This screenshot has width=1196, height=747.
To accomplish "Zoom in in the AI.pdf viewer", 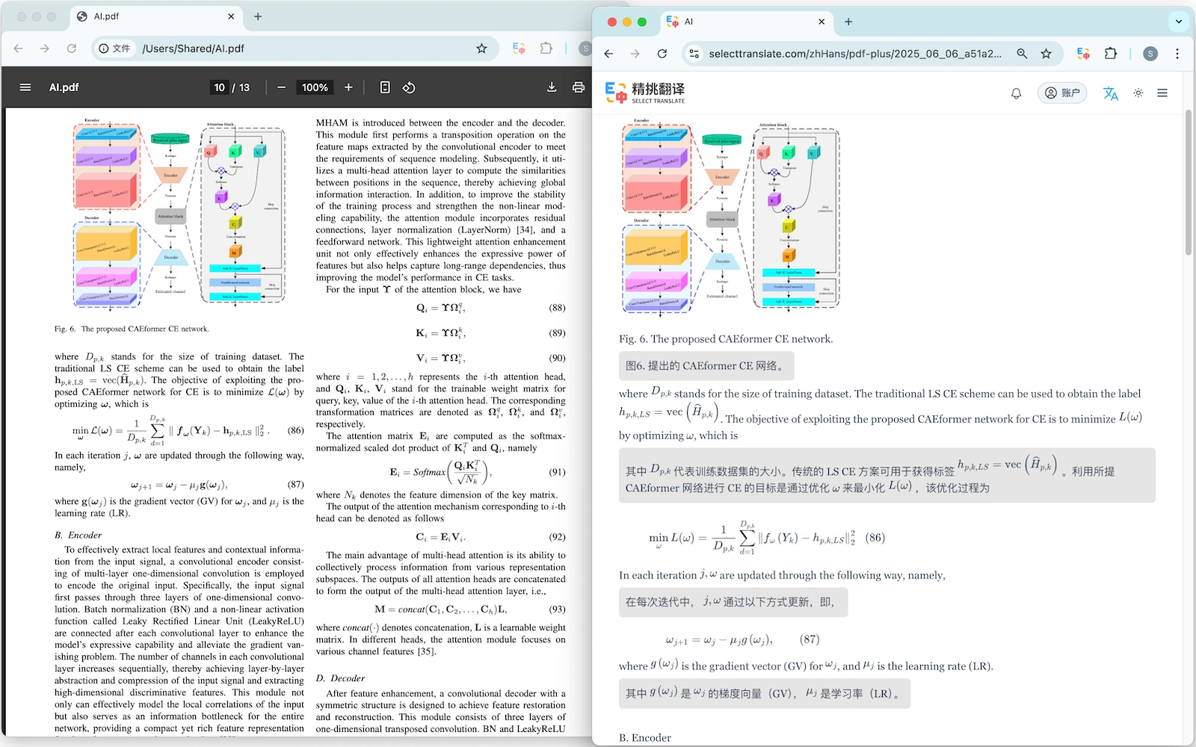I will point(348,87).
